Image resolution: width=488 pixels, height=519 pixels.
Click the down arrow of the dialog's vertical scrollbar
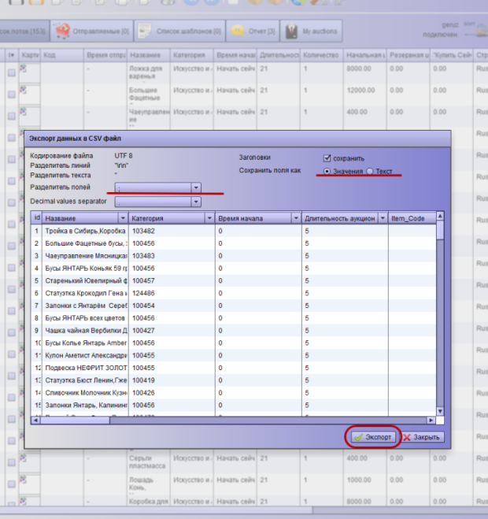[440, 411]
